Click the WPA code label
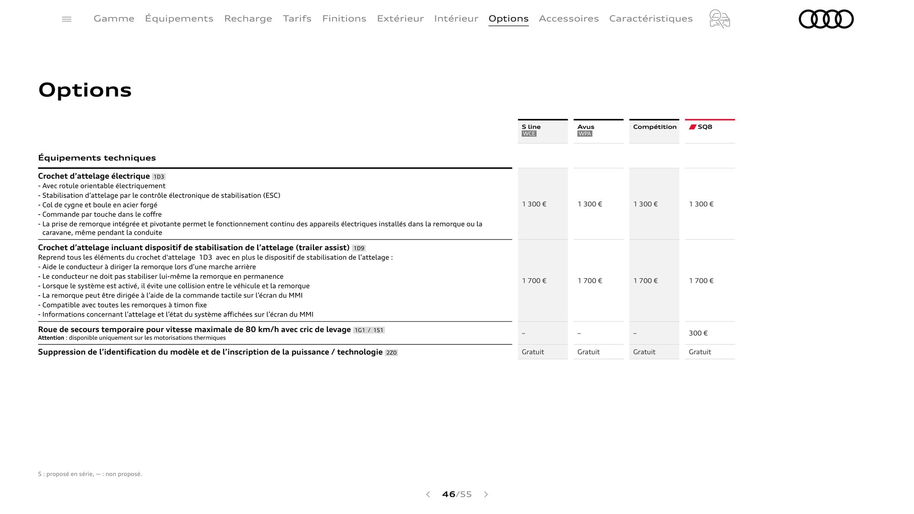 tap(584, 134)
